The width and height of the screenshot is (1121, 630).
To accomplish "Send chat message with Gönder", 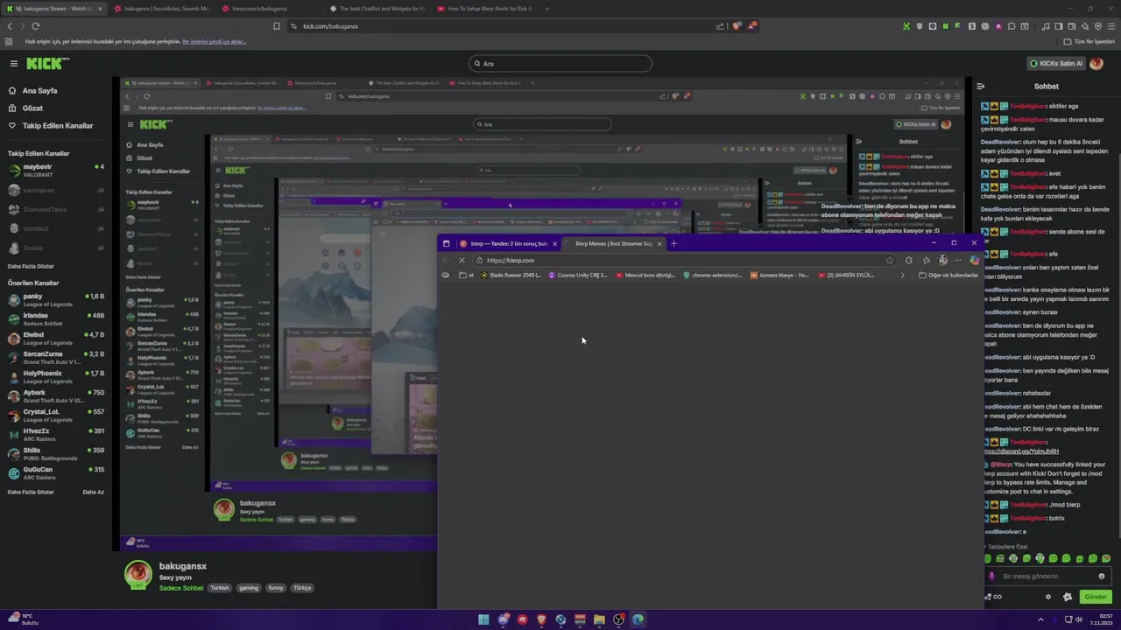I will tap(1096, 597).
